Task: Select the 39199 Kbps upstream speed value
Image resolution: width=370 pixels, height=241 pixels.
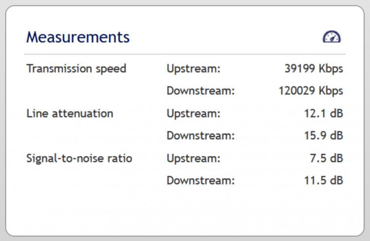Action: pos(314,69)
